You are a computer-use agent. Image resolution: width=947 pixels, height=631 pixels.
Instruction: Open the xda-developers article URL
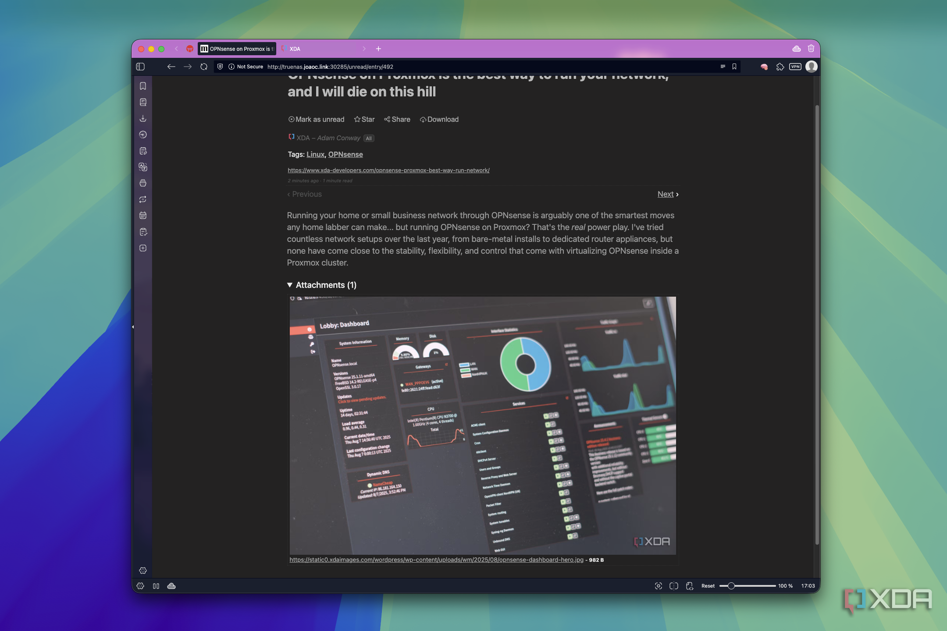pos(388,170)
